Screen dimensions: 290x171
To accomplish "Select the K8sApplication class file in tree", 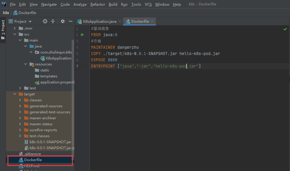I will (58, 58).
